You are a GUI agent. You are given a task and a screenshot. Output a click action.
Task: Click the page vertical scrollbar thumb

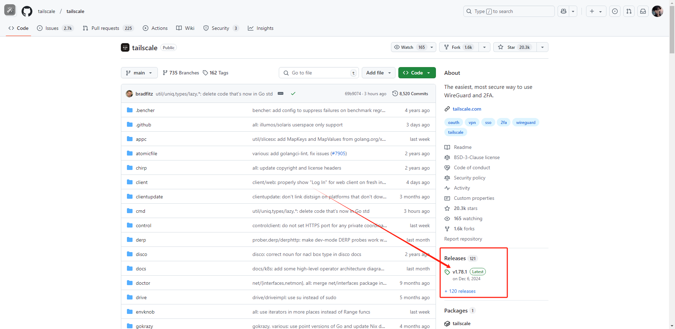point(672,30)
